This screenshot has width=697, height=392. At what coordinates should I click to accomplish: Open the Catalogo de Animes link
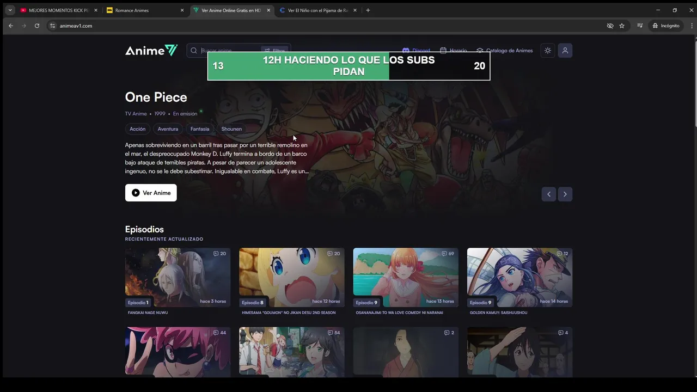point(504,51)
